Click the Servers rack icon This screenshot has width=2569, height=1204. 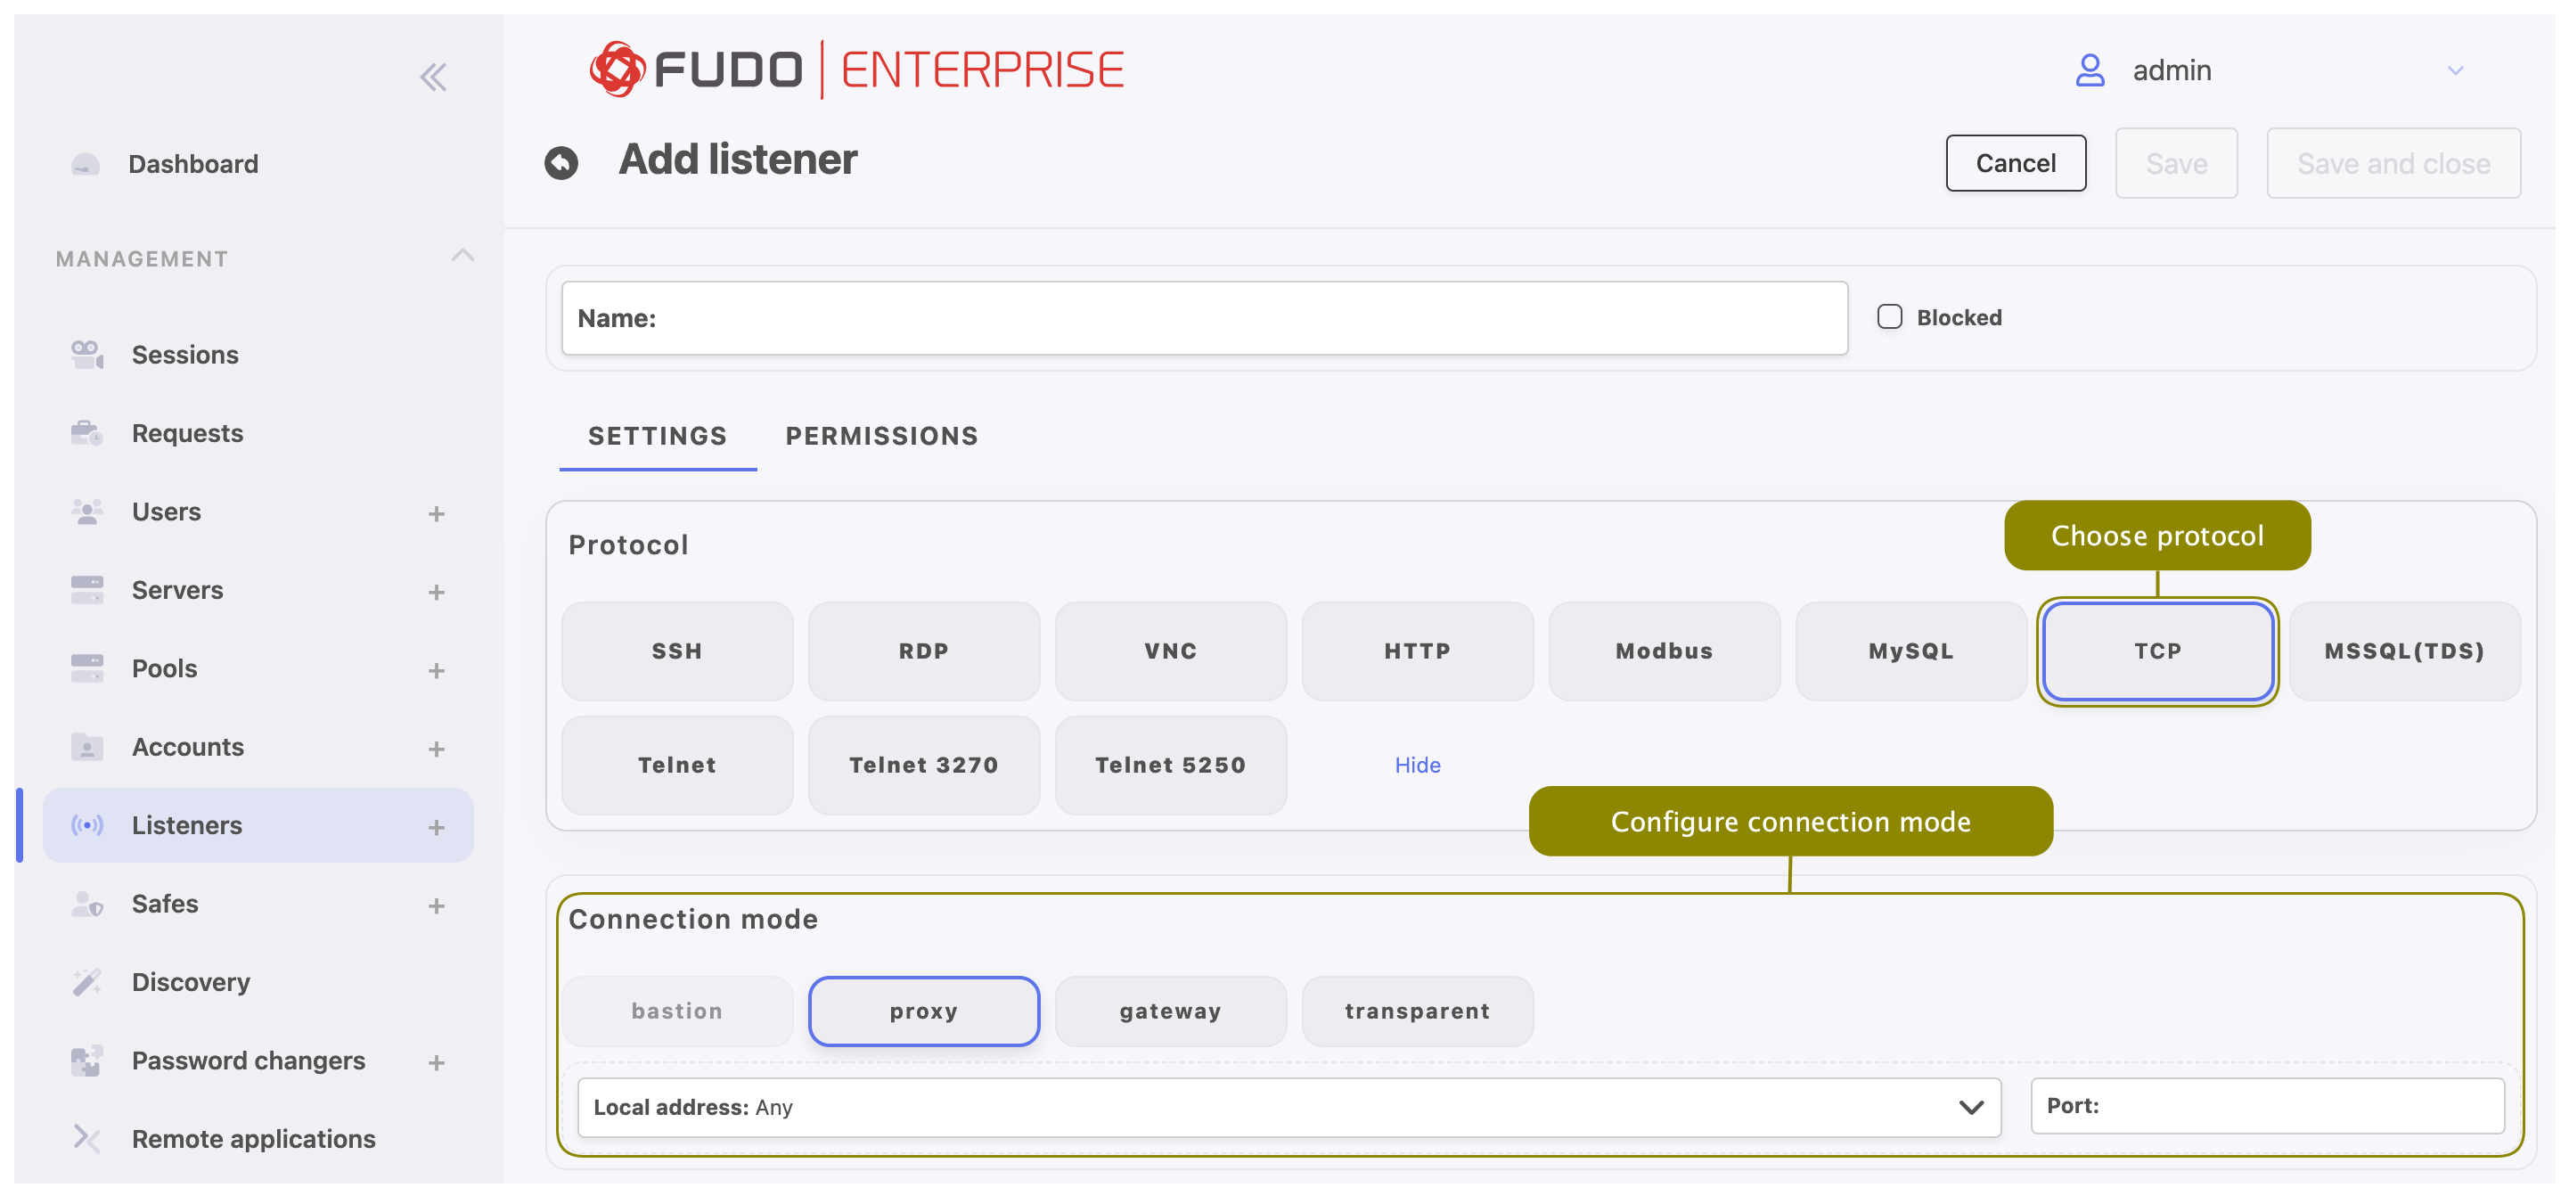click(86, 590)
